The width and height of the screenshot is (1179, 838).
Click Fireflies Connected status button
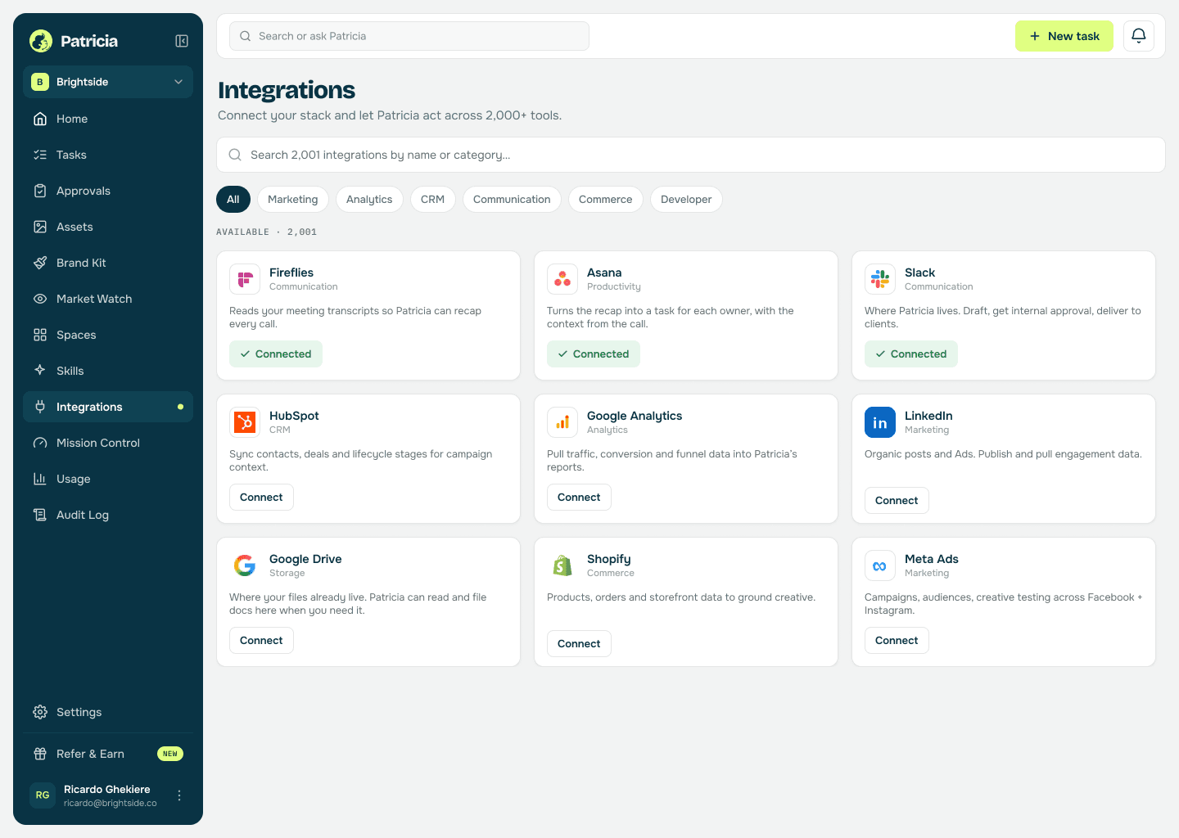[x=276, y=354]
